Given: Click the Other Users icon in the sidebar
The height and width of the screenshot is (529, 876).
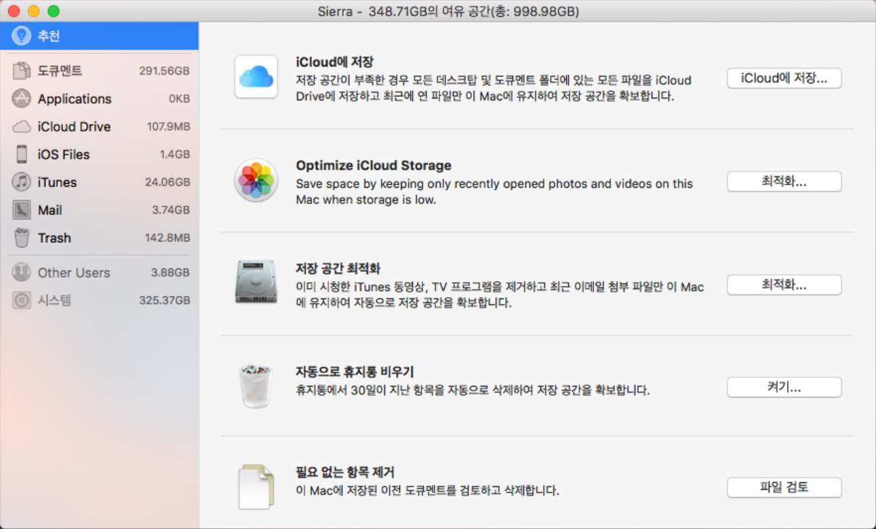Looking at the screenshot, I should [22, 273].
